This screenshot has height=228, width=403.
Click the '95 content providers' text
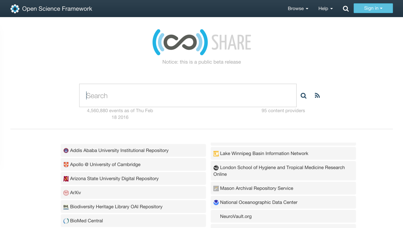point(283,111)
